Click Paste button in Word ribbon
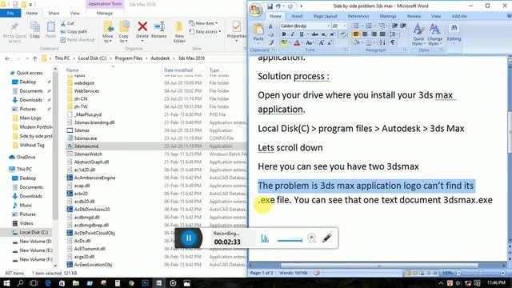Viewport: 512px width, 288px height. [258, 33]
